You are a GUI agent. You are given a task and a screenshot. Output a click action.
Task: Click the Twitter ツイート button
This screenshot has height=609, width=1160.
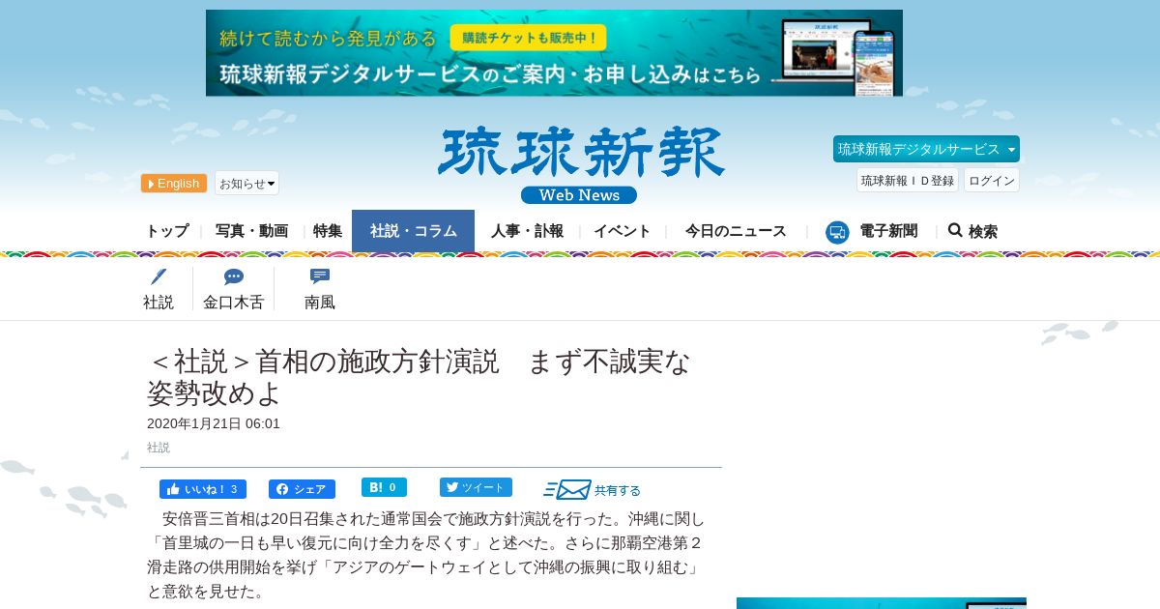click(x=476, y=487)
